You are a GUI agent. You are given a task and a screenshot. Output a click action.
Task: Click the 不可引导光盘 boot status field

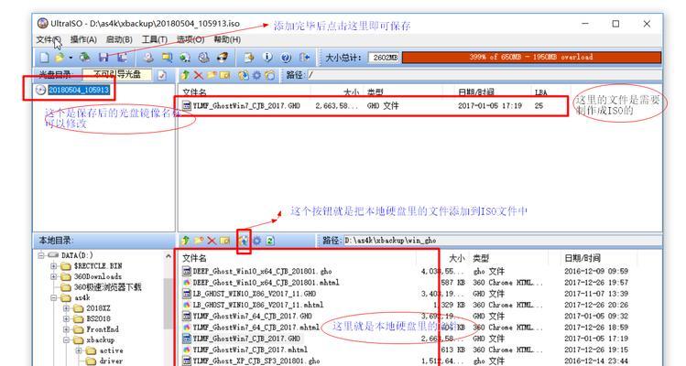(117, 75)
